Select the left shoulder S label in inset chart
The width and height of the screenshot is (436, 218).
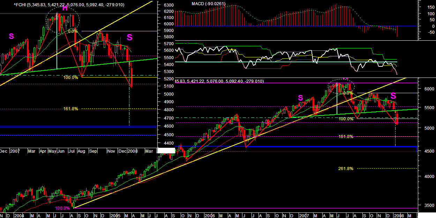[x=11, y=36]
